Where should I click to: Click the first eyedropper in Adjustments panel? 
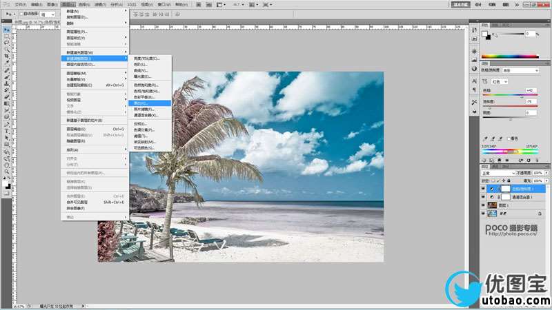point(486,139)
